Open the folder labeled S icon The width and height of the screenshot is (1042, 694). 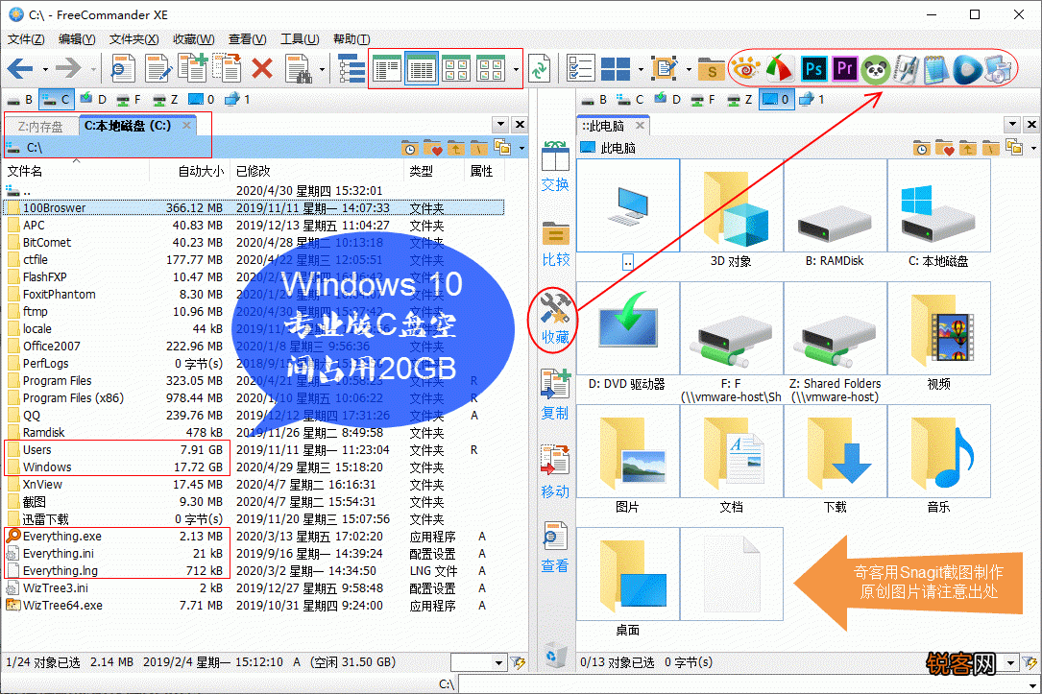pos(711,68)
